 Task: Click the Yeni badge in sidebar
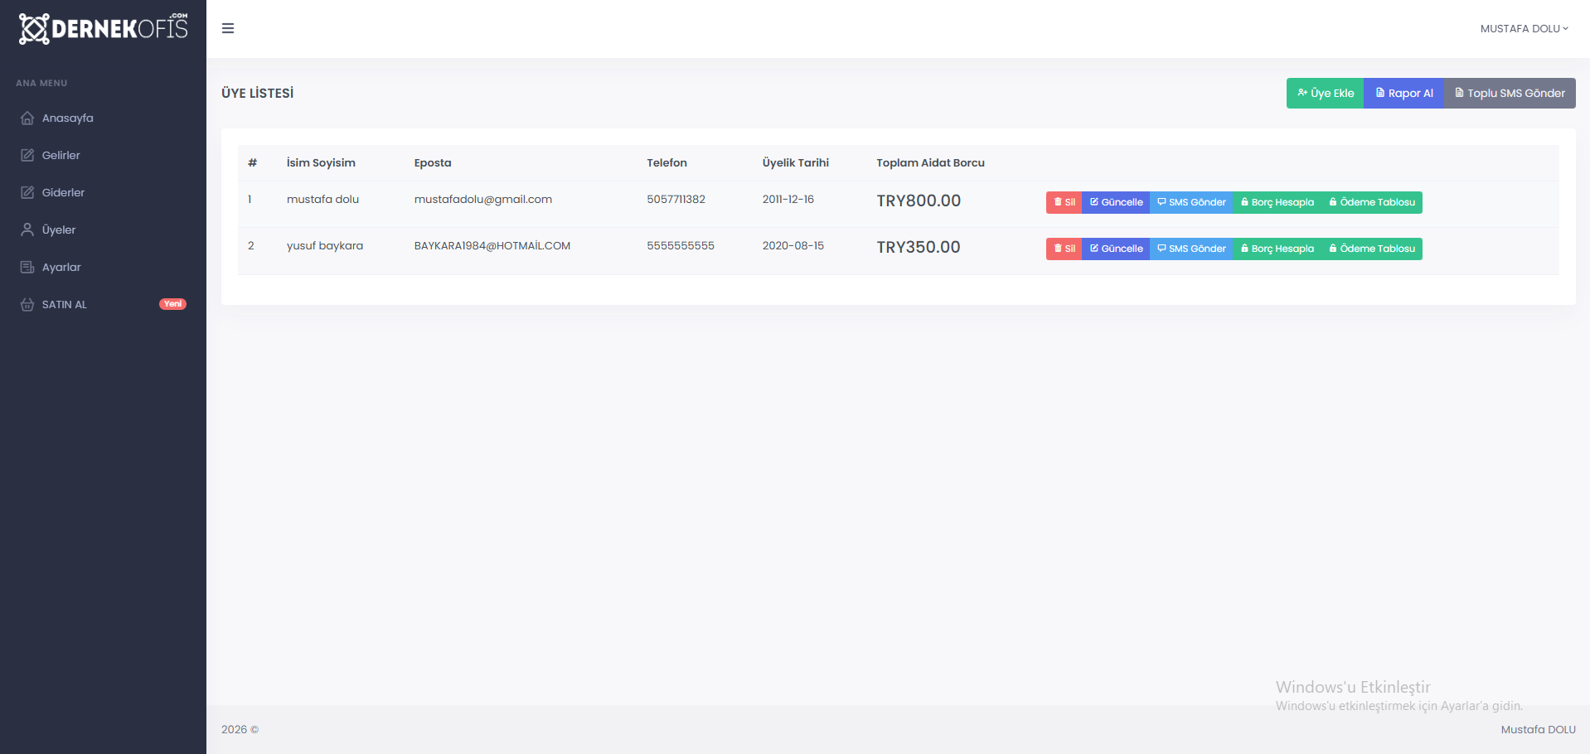(x=172, y=304)
